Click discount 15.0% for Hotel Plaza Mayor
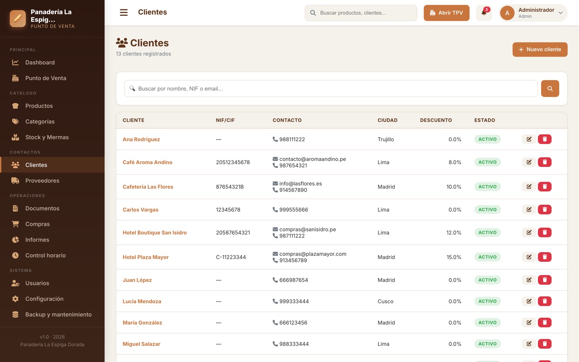The width and height of the screenshot is (579, 362). 454,257
